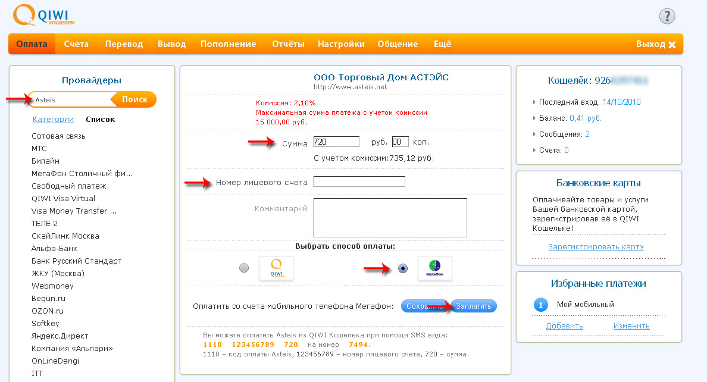Open Мой мобильный favorite payment

pos(585,305)
